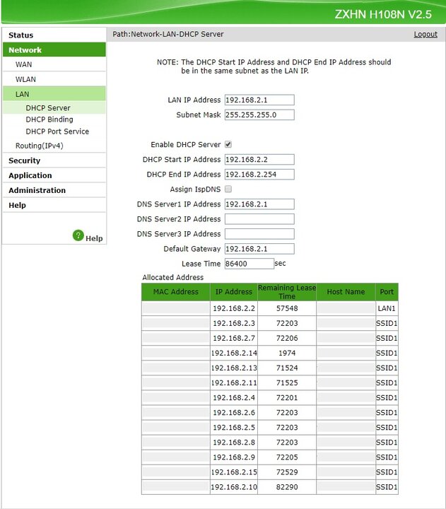
Task: Select the 192.168.2.3 IP address cell
Action: tap(234, 323)
